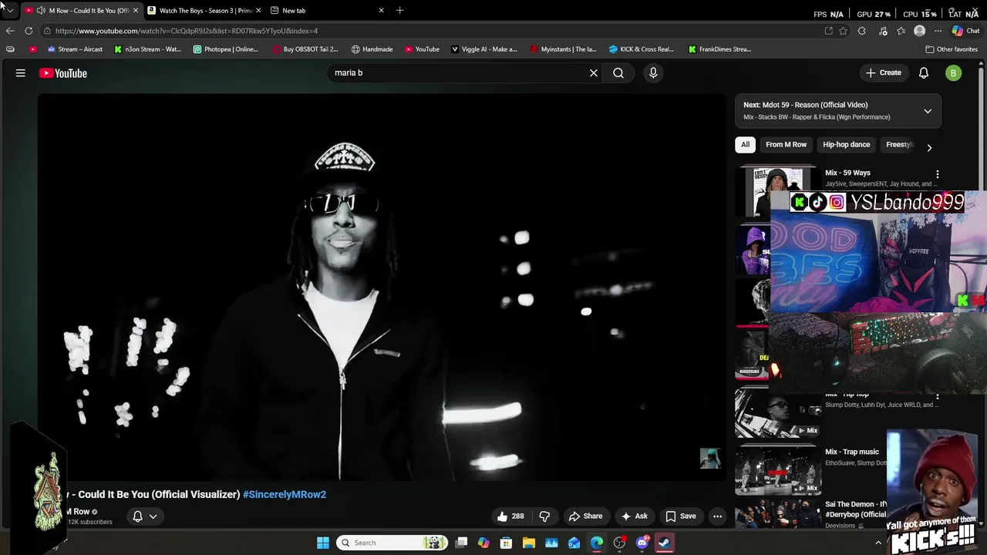Open the Sai The Demon video thumbnail

click(779, 514)
